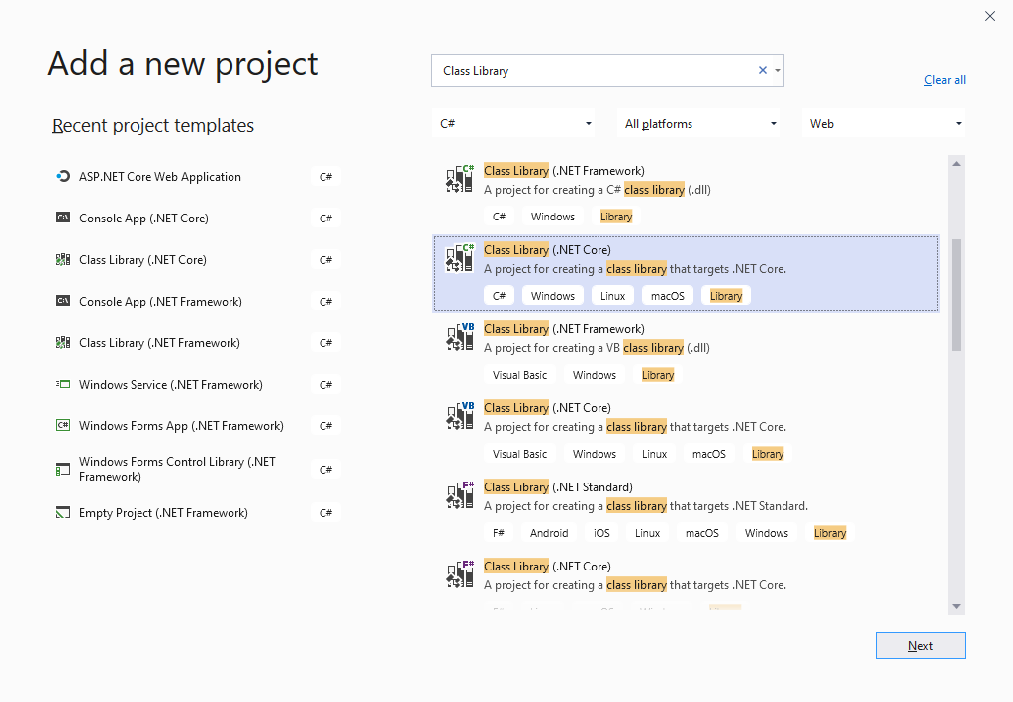
Task: Click the Linux tag on selected C# .NET Core result
Action: point(612,296)
